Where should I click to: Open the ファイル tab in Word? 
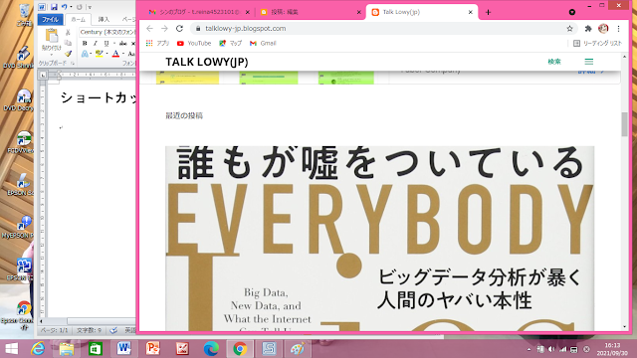click(50, 19)
